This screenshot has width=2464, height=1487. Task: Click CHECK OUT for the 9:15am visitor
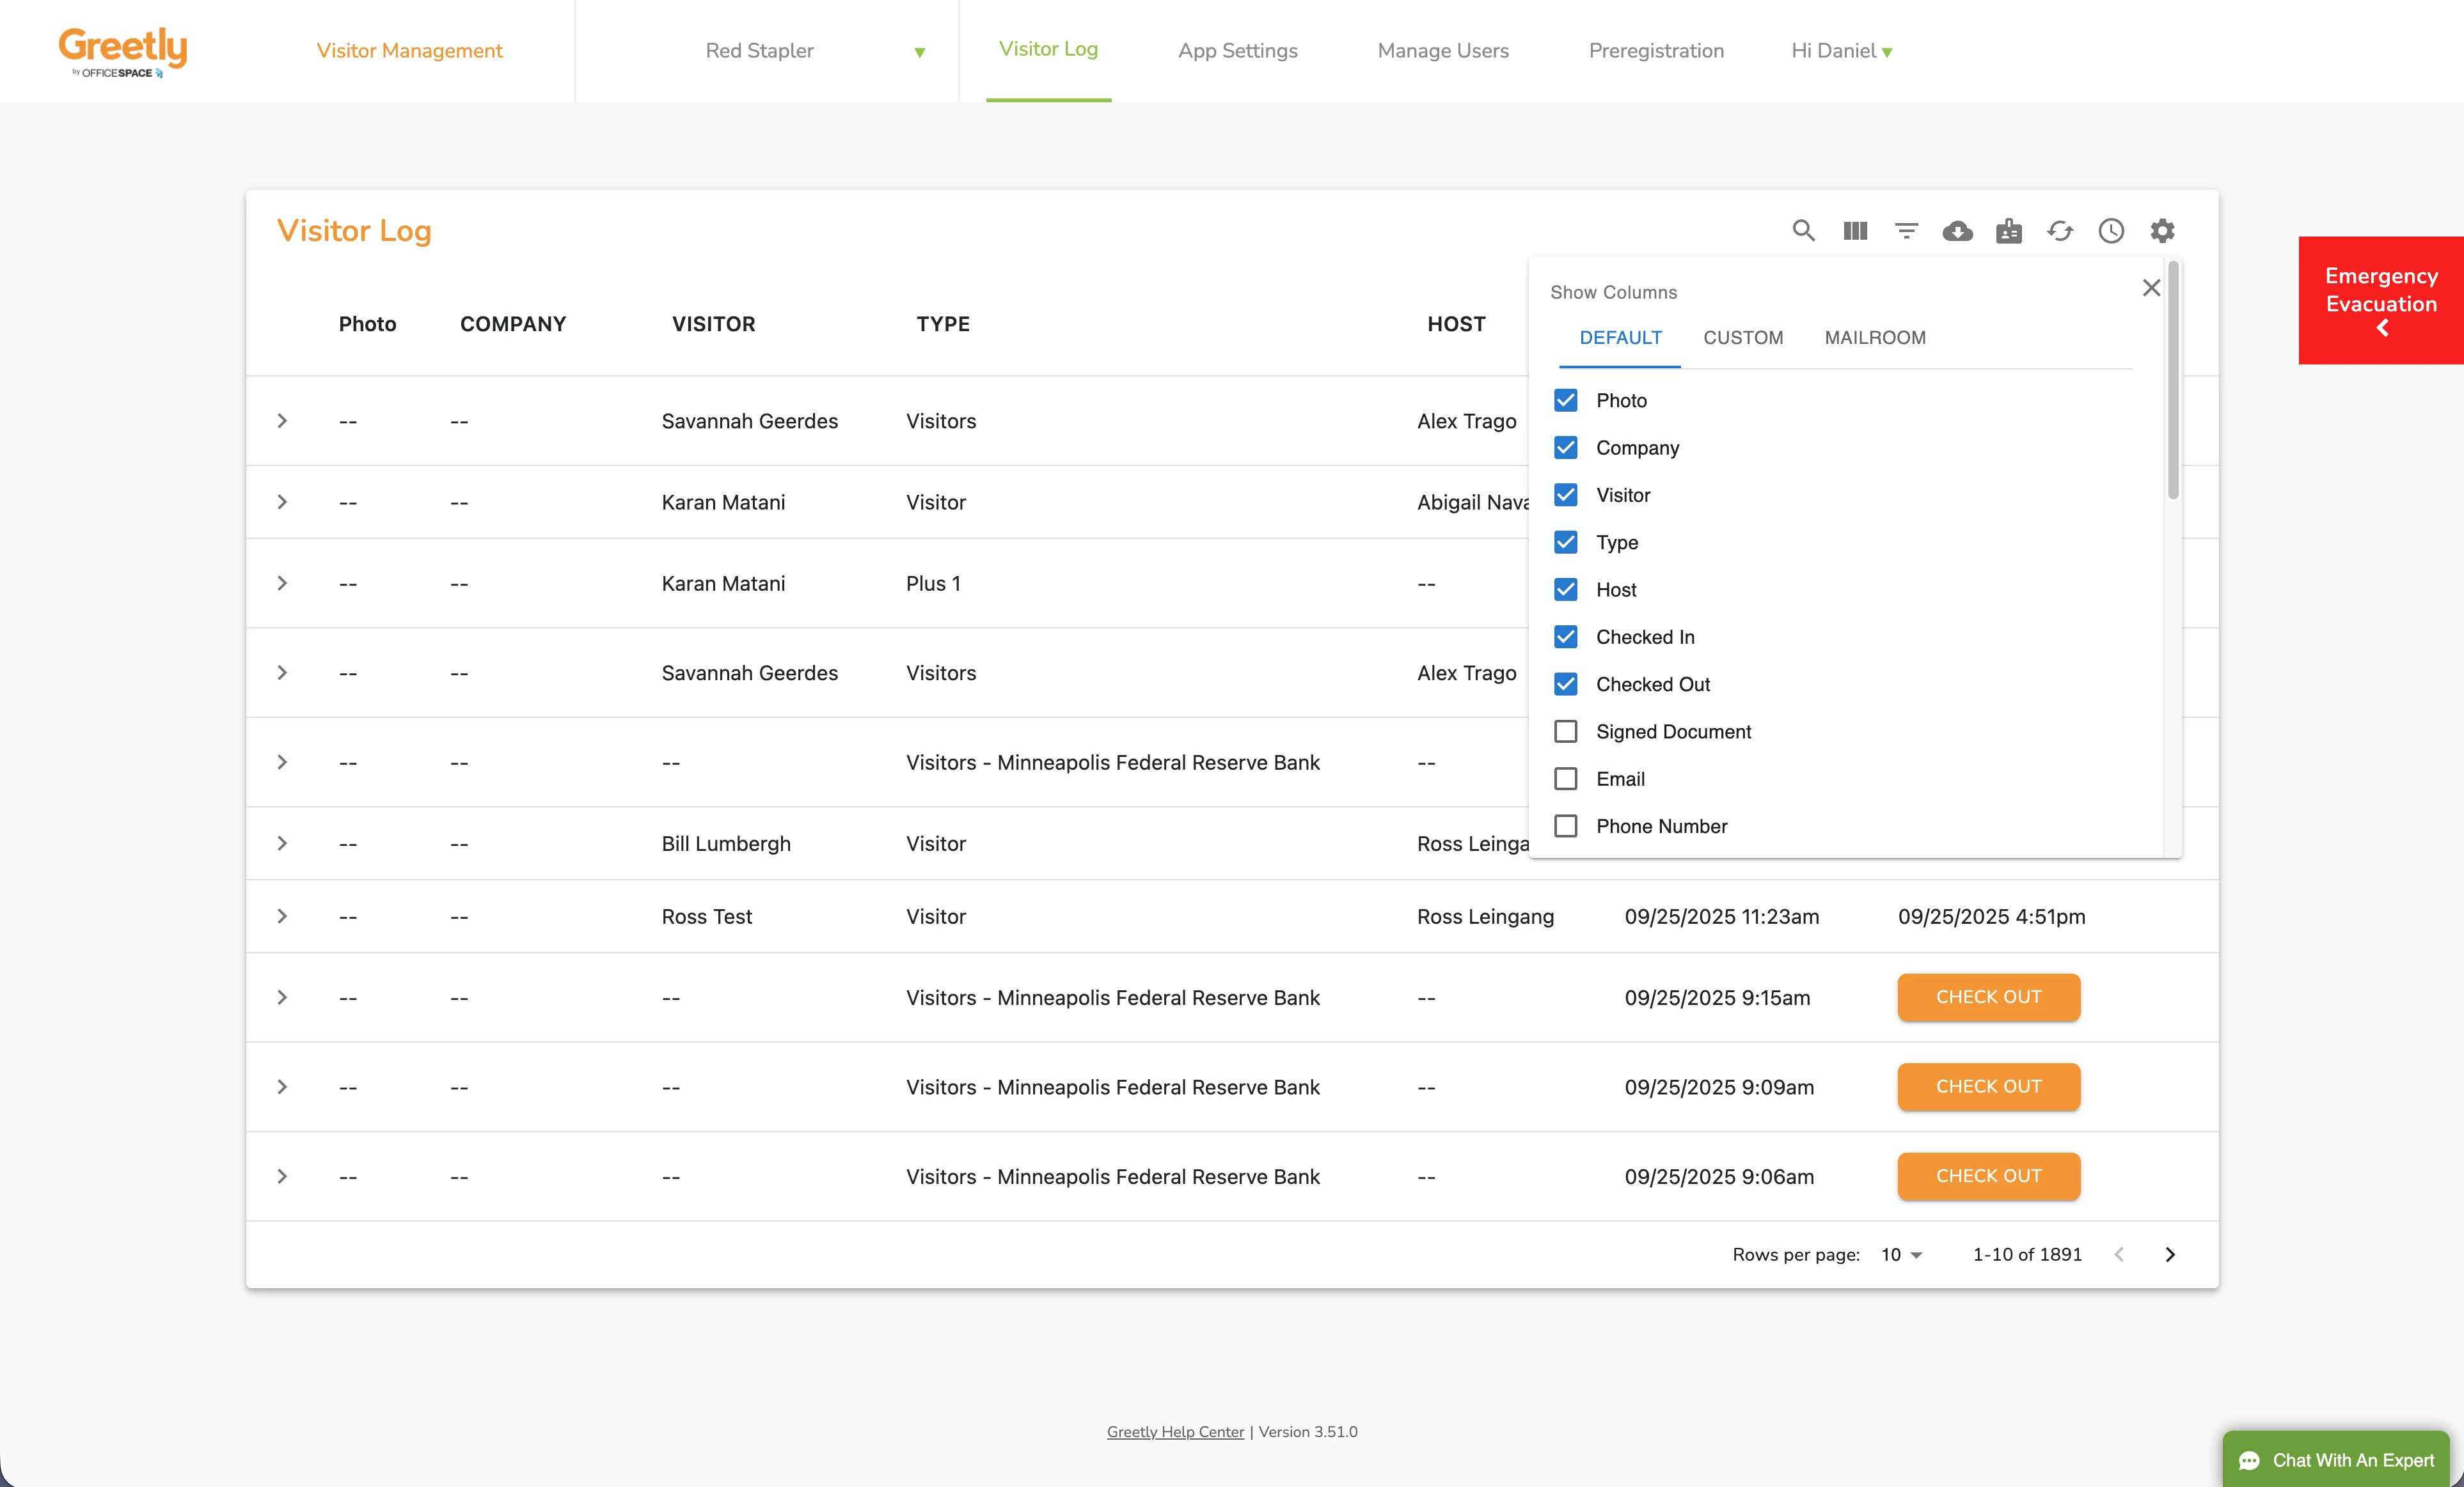[1988, 997]
